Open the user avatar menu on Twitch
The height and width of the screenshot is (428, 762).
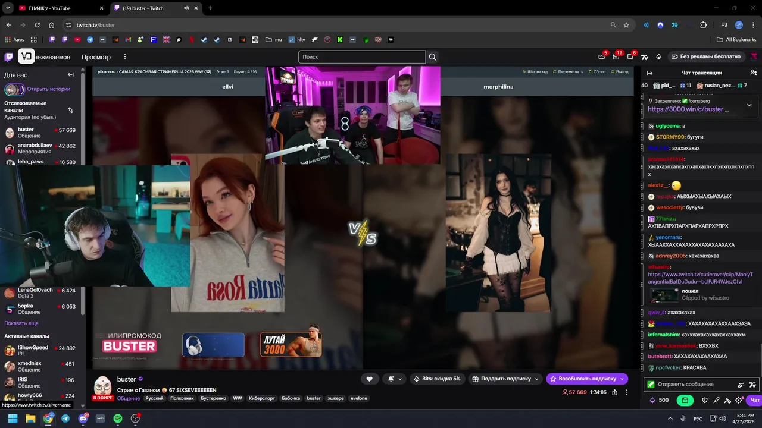click(x=754, y=56)
